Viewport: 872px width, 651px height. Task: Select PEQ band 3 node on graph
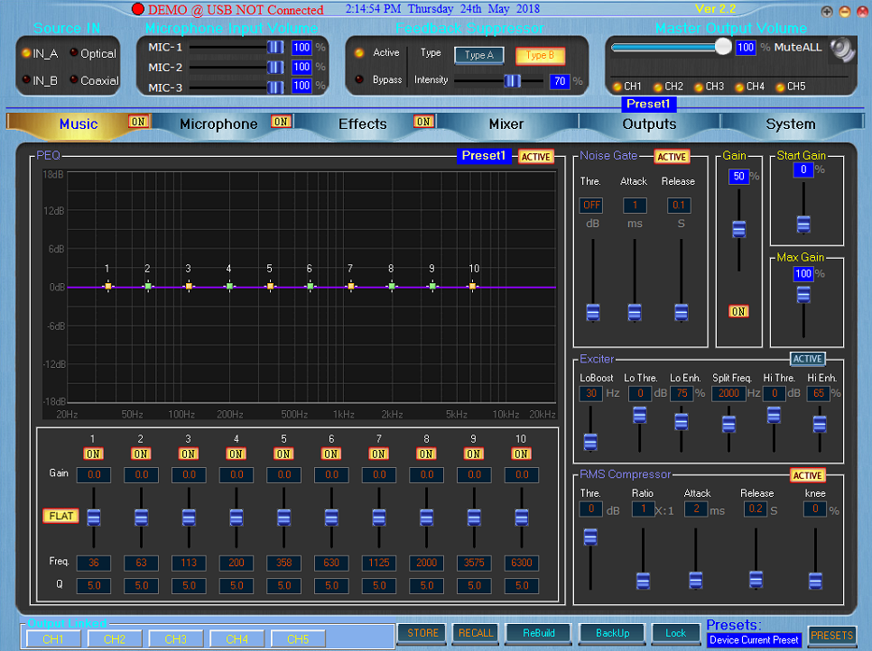[189, 287]
